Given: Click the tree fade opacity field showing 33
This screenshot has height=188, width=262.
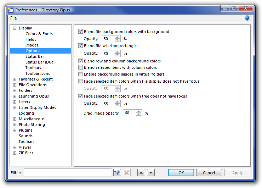Looking at the screenshot, I should pos(108,104).
